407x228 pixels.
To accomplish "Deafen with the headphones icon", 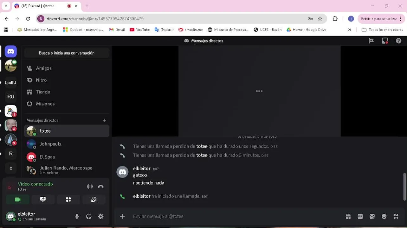I will click(89, 217).
